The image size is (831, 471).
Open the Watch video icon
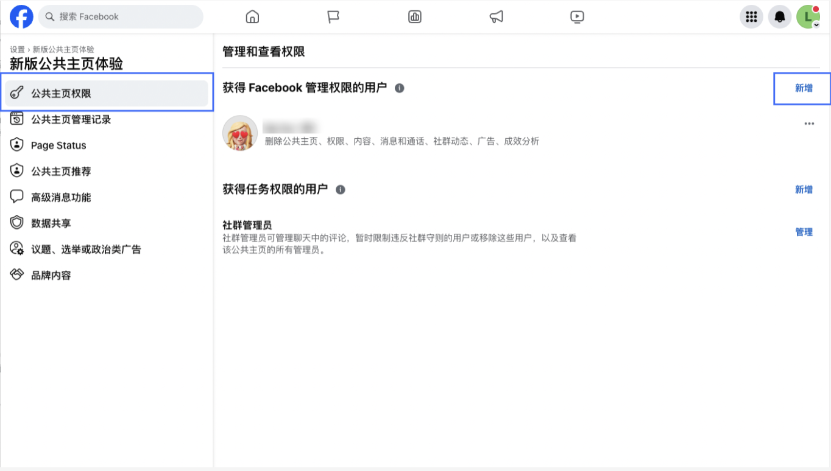pyautogui.click(x=578, y=17)
